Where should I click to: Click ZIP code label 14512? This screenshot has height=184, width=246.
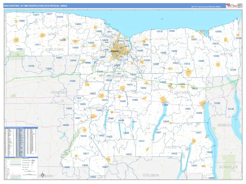point(141,141)
